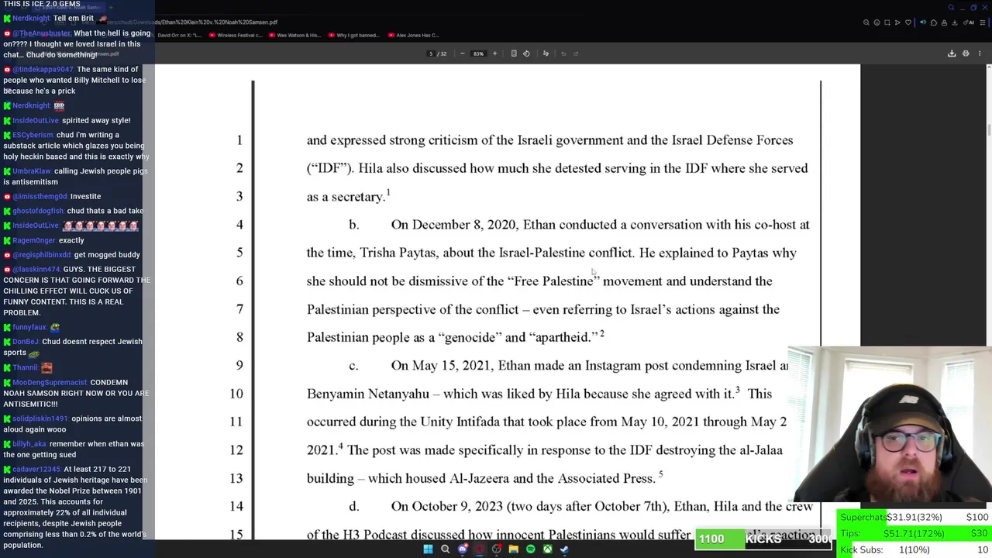The image size is (992, 558).
Task: Click footnote 1 after 'as a secretary.'
Action: coord(388,192)
